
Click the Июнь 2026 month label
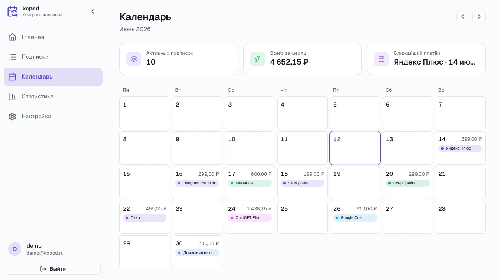135,29
